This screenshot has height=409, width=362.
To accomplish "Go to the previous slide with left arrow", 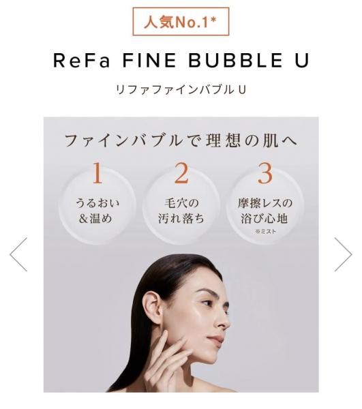I will point(18,254).
